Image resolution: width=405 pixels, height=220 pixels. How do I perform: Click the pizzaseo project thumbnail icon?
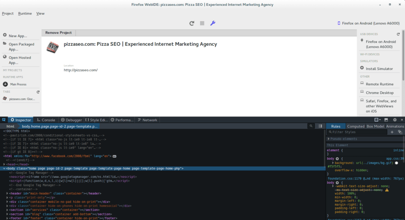tap(53, 47)
